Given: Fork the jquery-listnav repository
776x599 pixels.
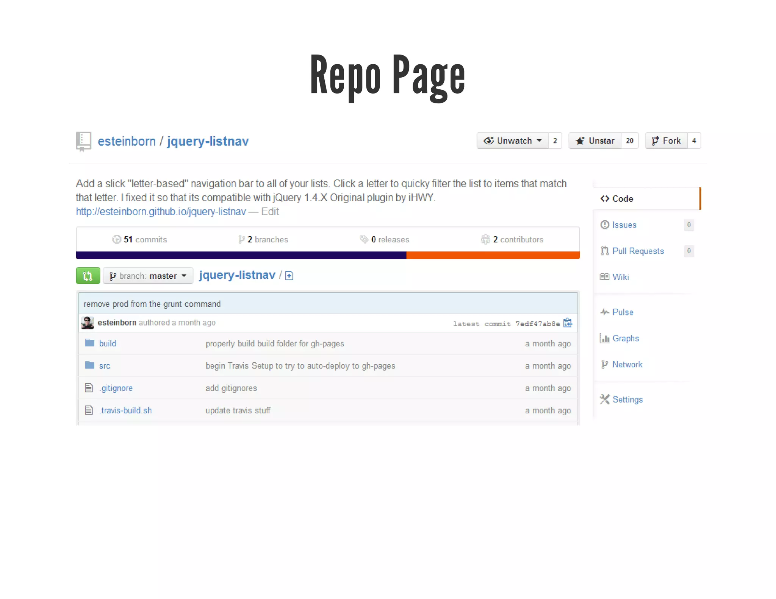Looking at the screenshot, I should click(x=666, y=141).
